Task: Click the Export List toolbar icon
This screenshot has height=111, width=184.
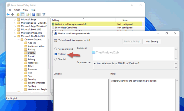Action: (28, 14)
